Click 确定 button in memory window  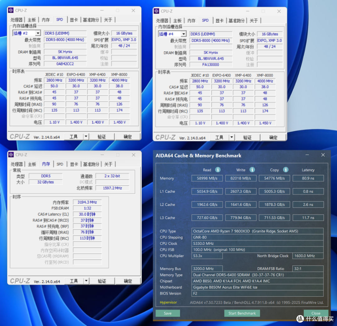128,281
